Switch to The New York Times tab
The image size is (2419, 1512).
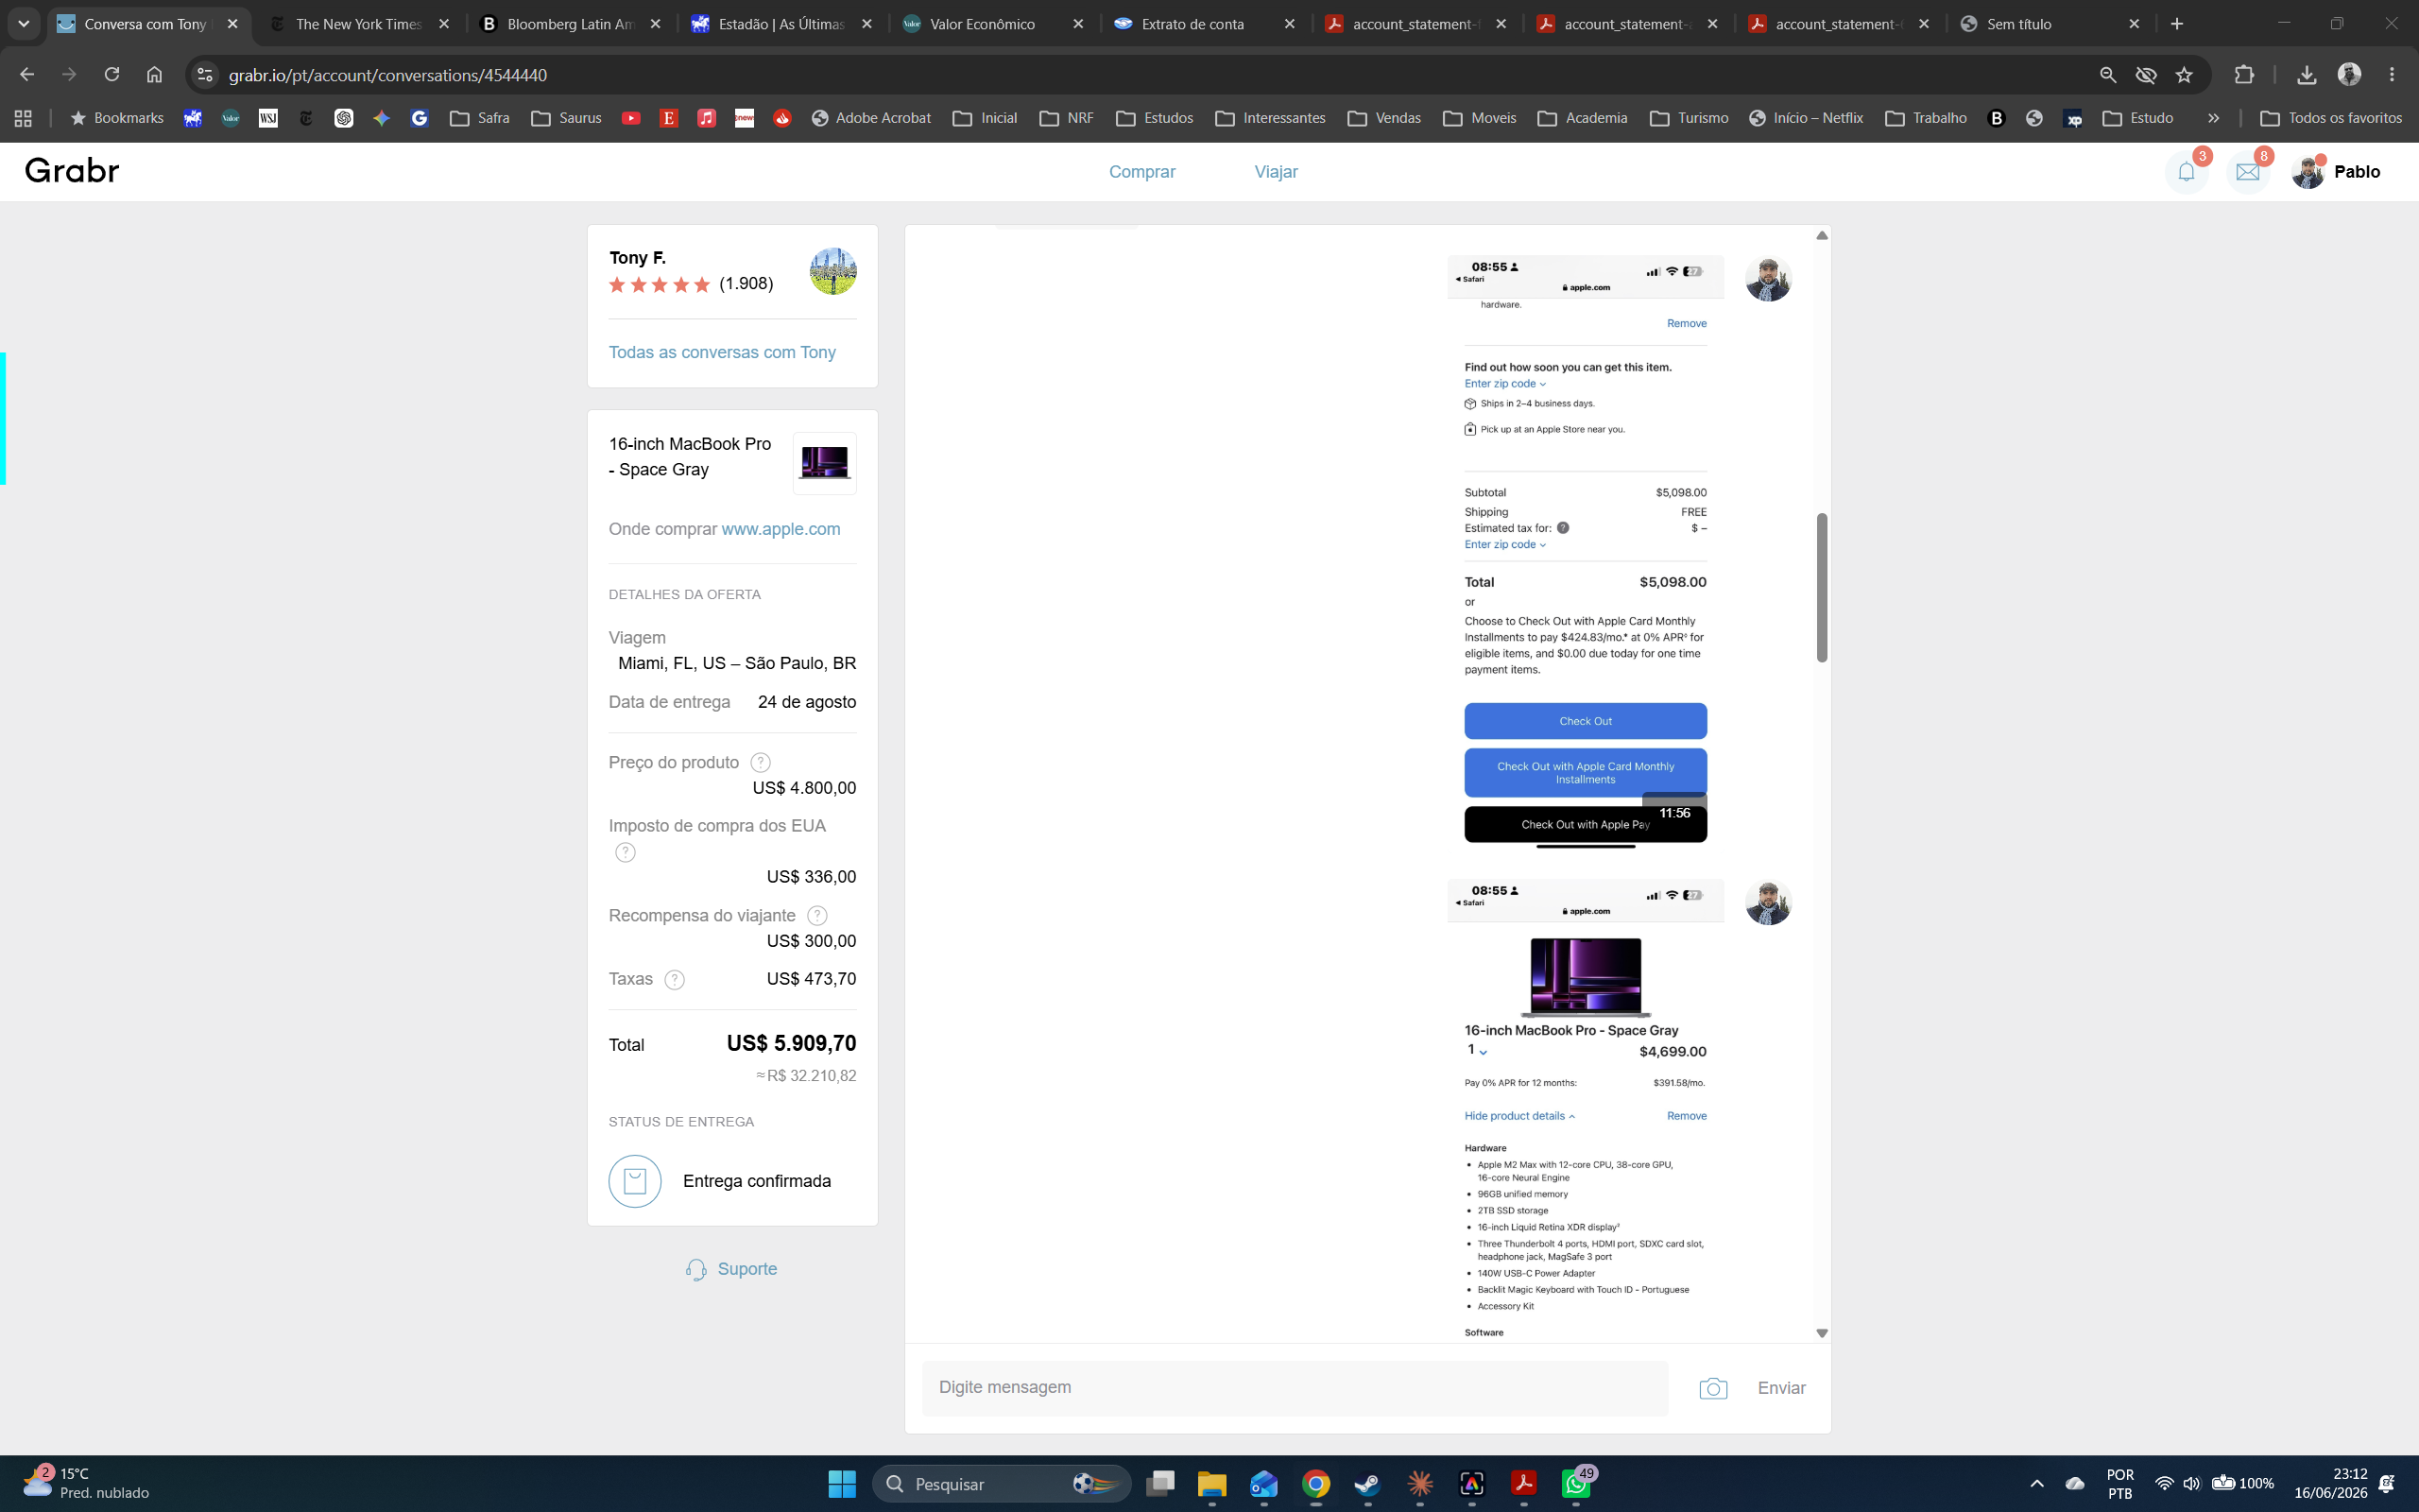[x=359, y=24]
